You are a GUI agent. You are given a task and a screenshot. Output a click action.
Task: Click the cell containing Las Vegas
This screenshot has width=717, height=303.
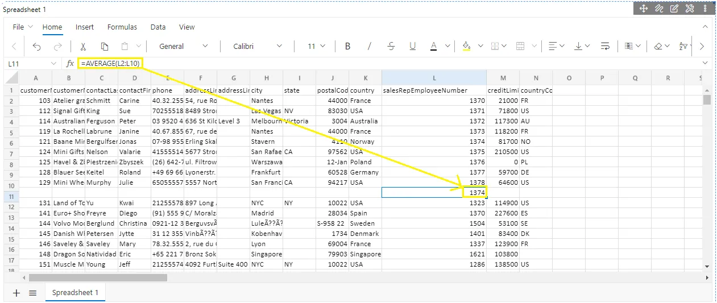coord(266,111)
